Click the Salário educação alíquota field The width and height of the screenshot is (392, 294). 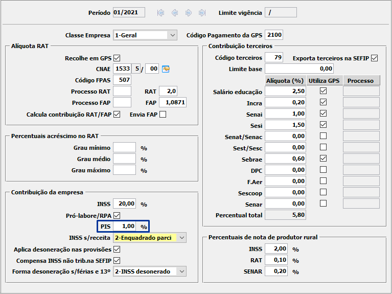(285, 91)
